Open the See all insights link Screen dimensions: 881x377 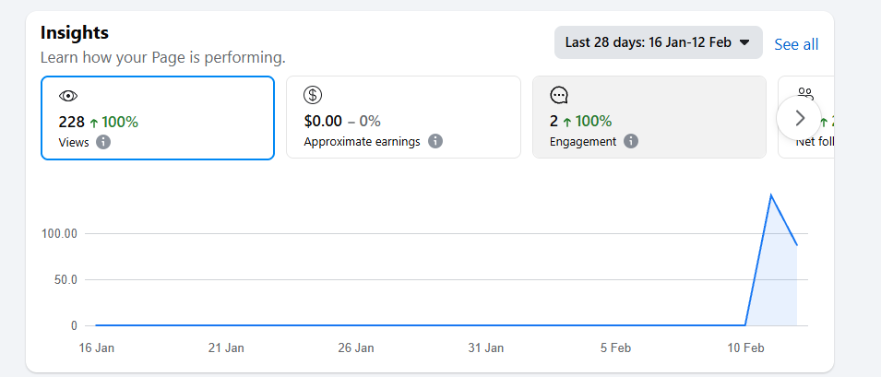tap(796, 44)
